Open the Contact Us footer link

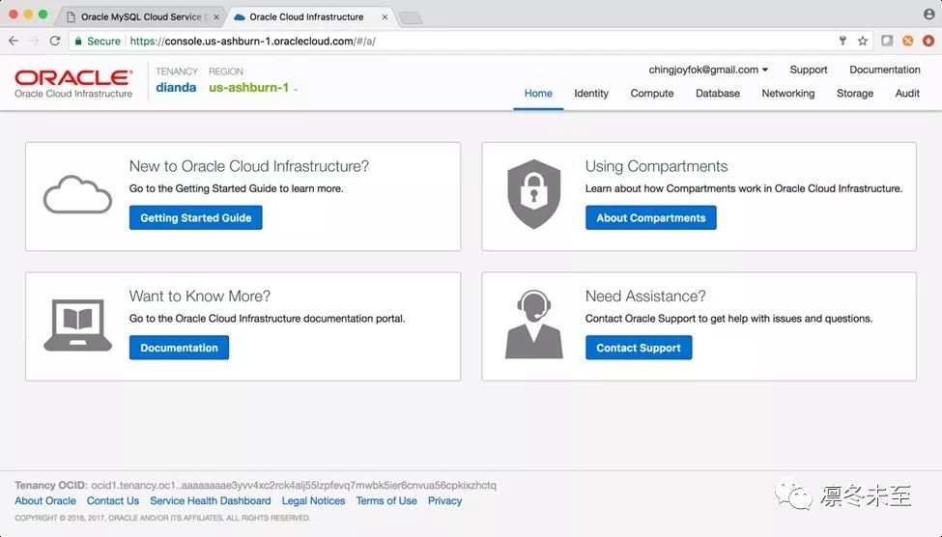[x=113, y=501]
